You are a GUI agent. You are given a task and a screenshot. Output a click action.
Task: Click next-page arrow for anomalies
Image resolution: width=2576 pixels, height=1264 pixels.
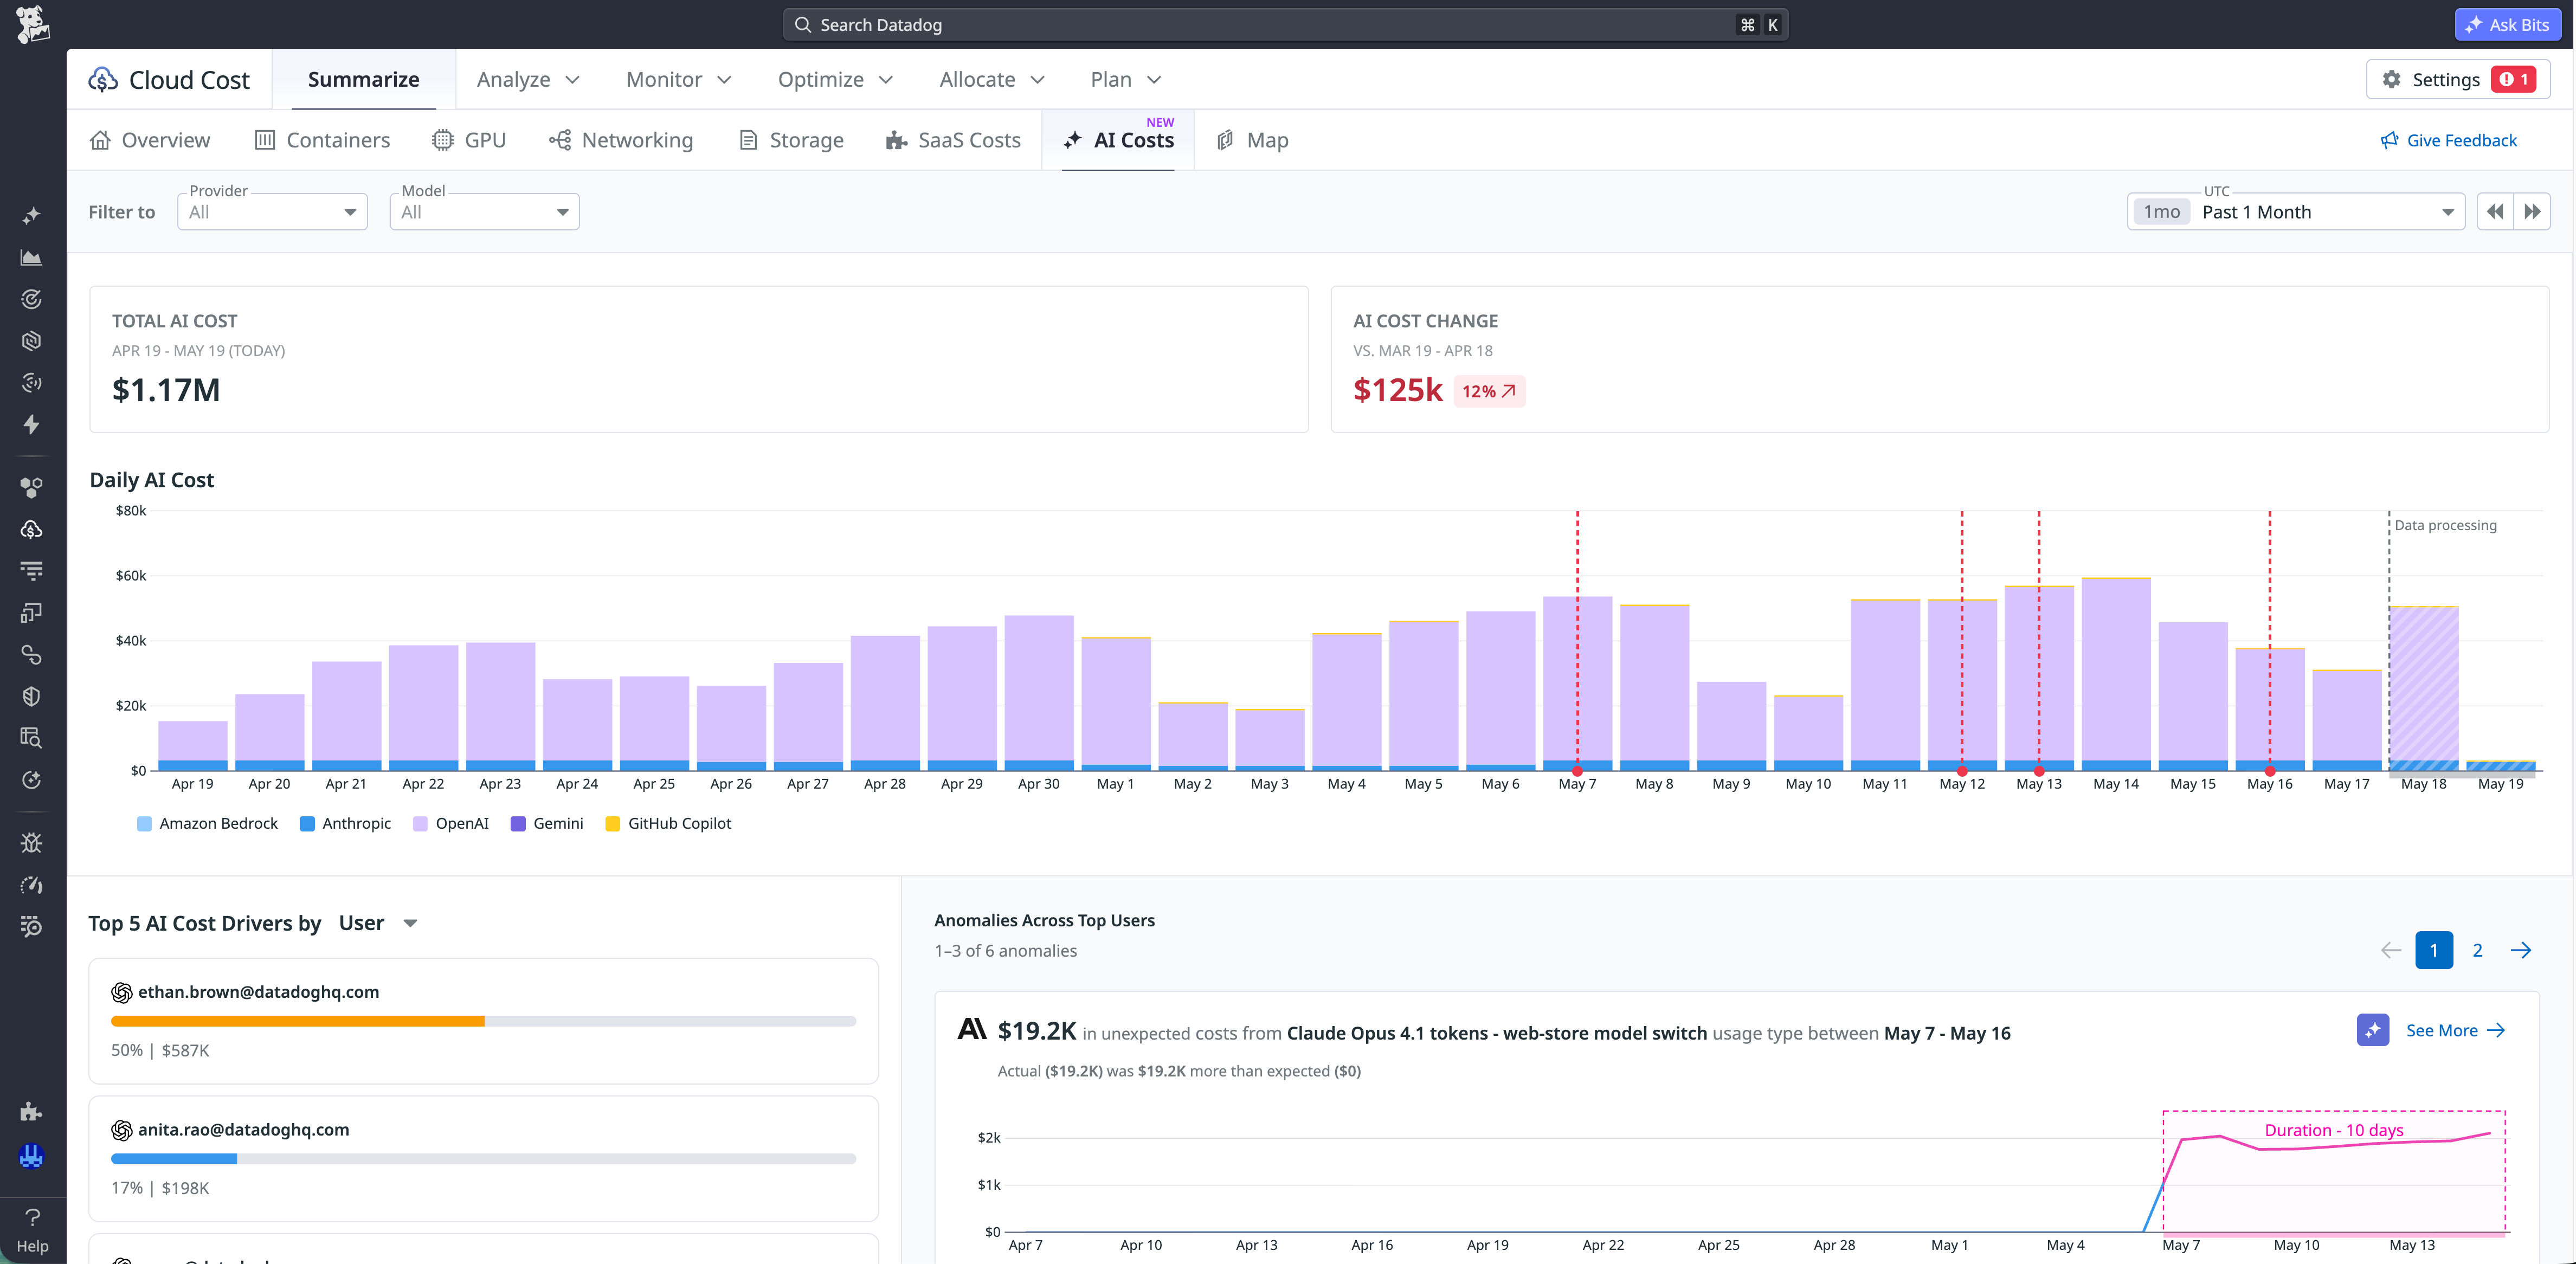pos(2521,950)
